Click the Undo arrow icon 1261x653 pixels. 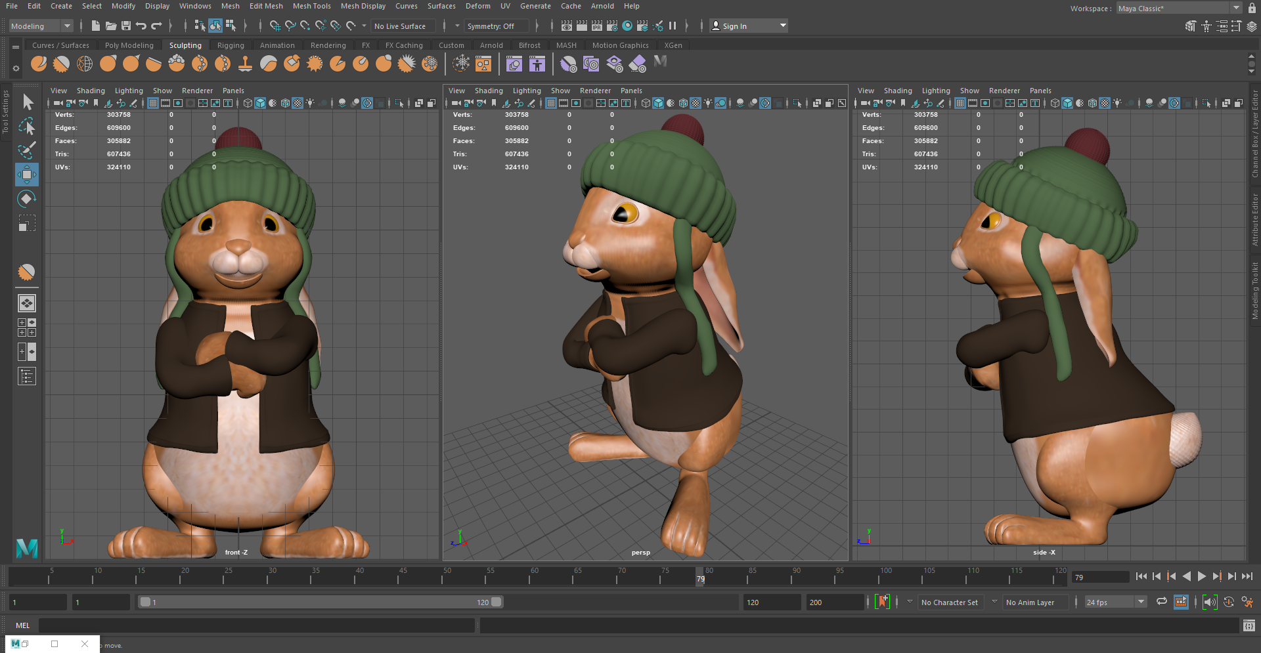pos(141,26)
